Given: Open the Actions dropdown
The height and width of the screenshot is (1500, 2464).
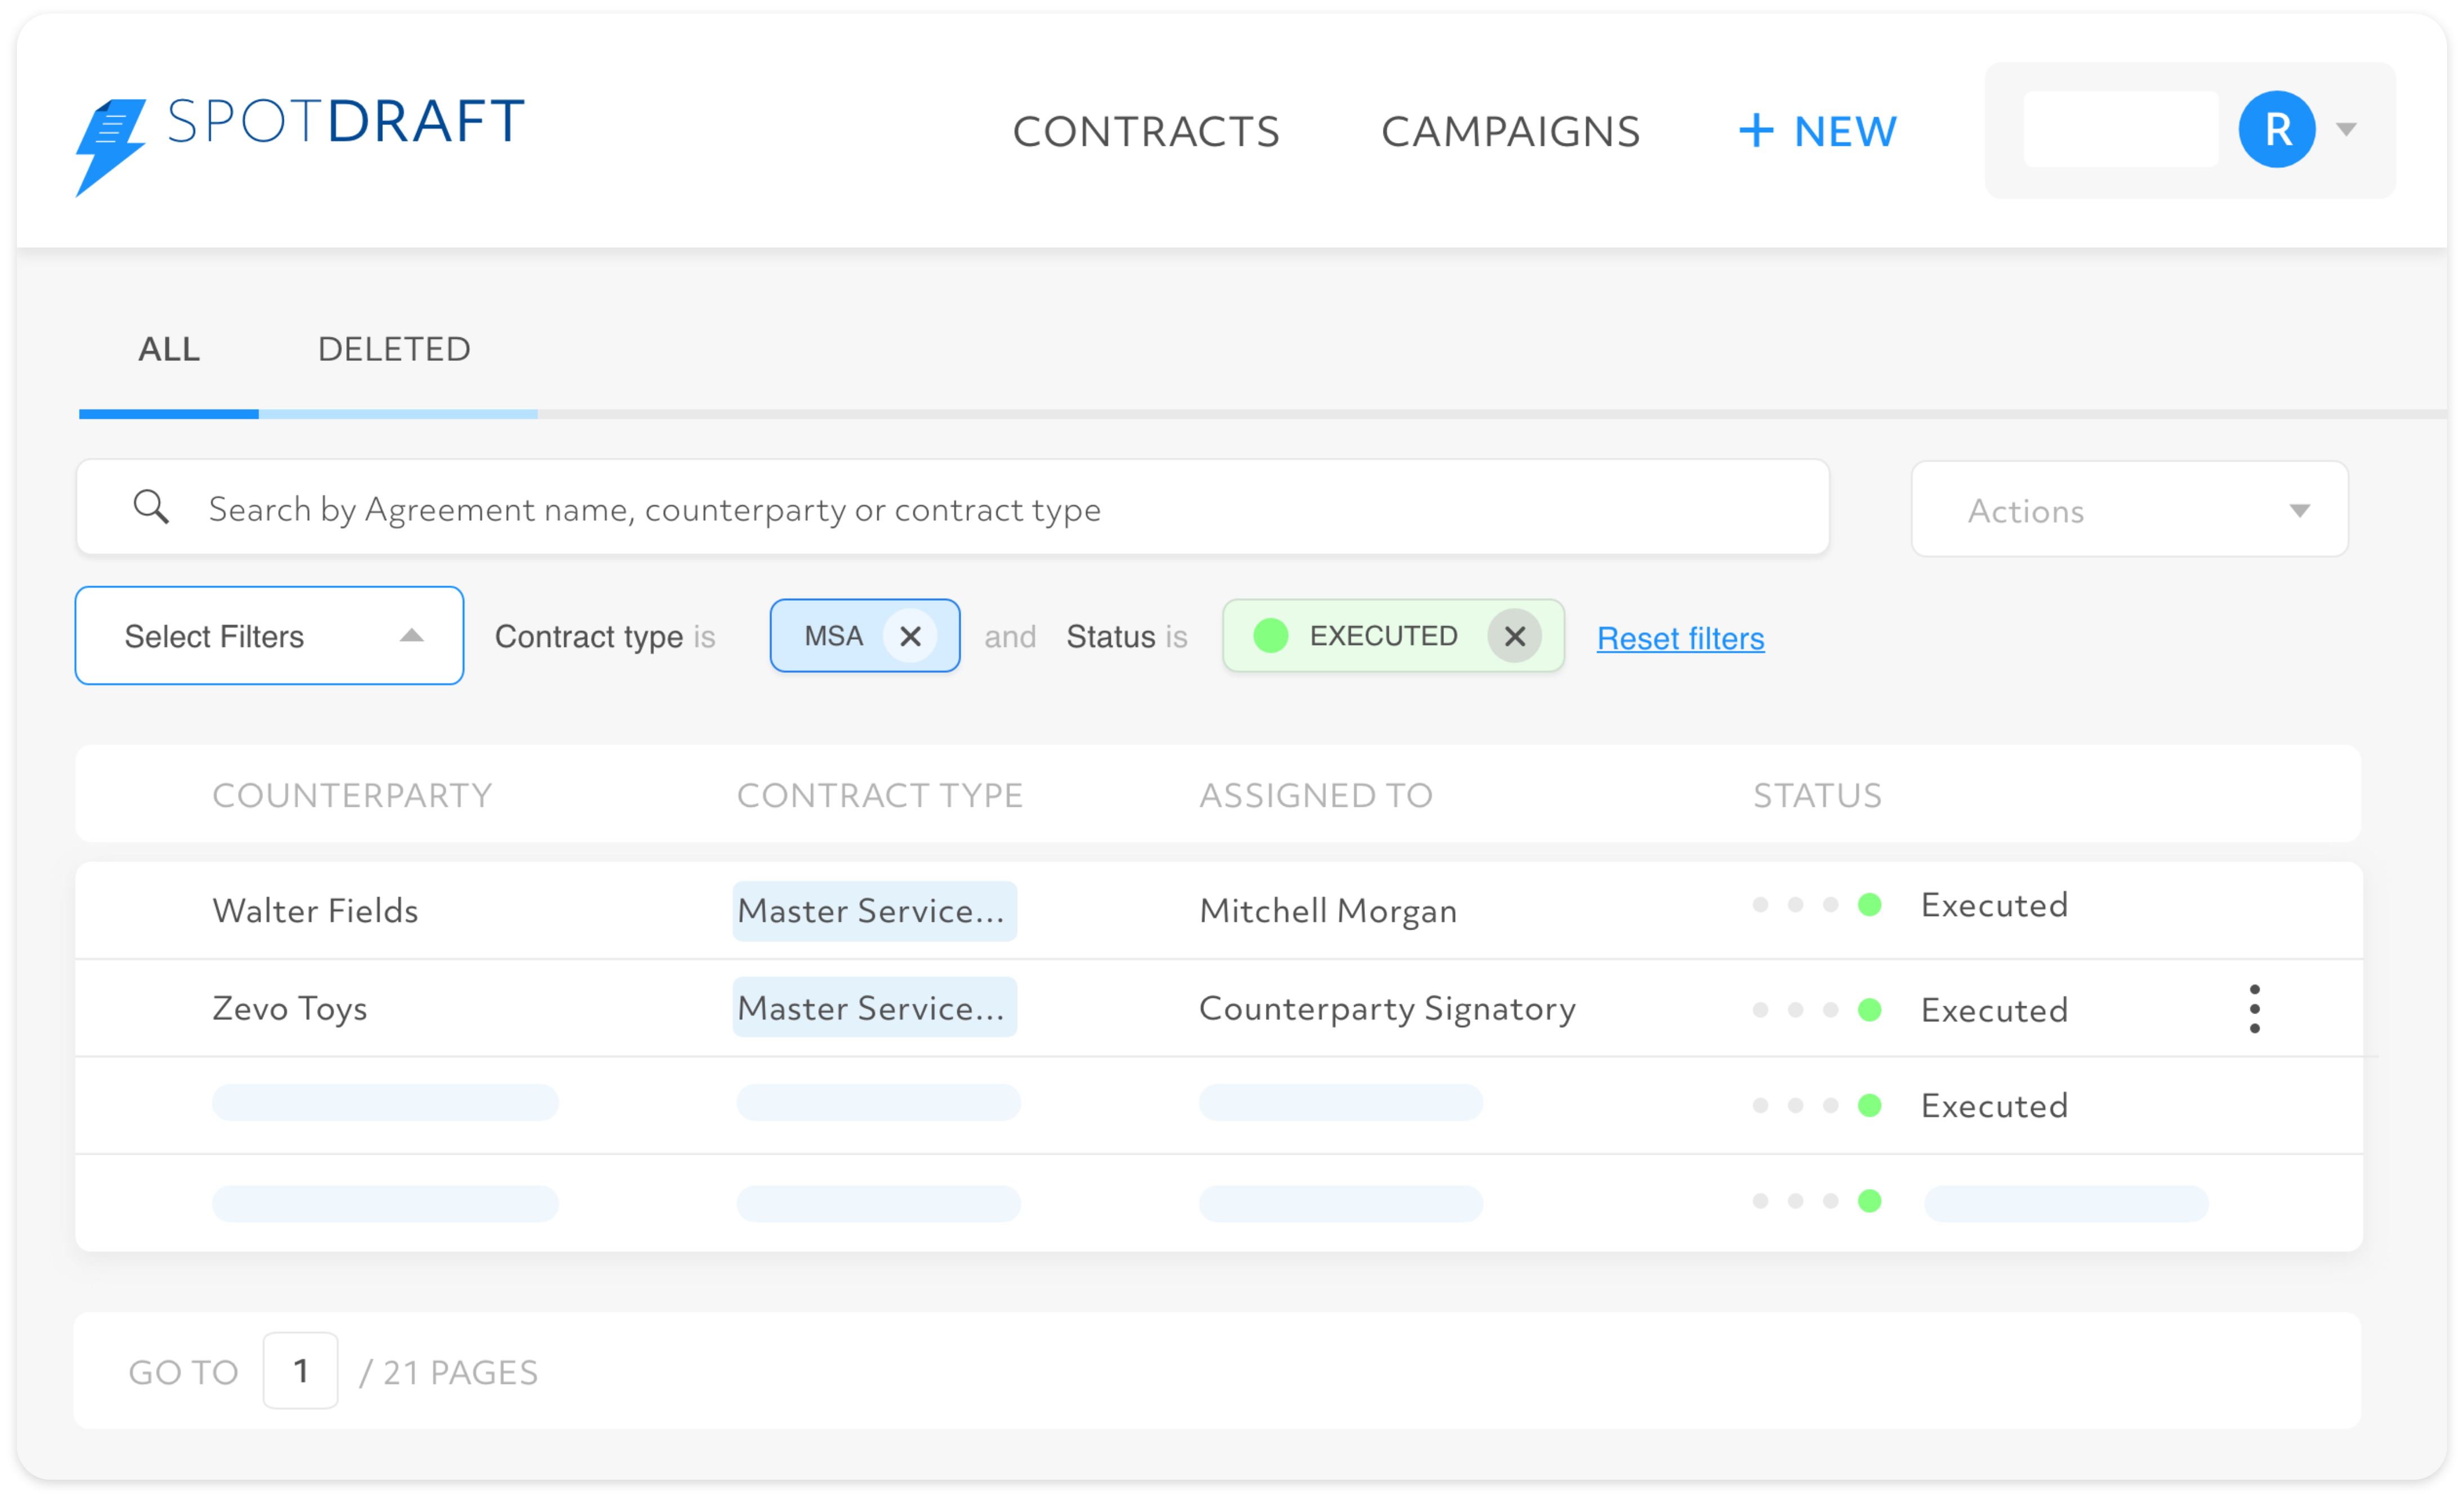Looking at the screenshot, I should coord(2128,509).
